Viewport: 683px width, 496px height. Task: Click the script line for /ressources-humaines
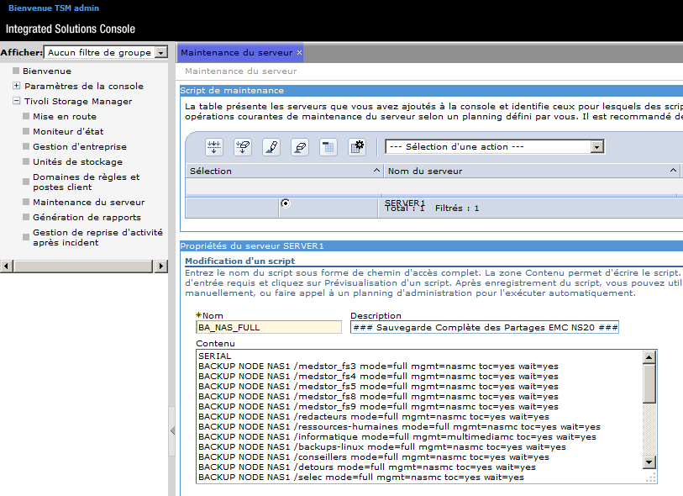pos(399,427)
